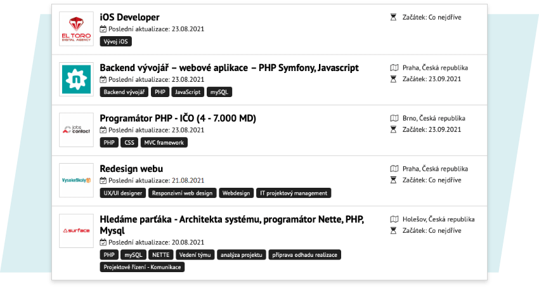
Task: Click the MVC framework tag
Action: point(164,143)
